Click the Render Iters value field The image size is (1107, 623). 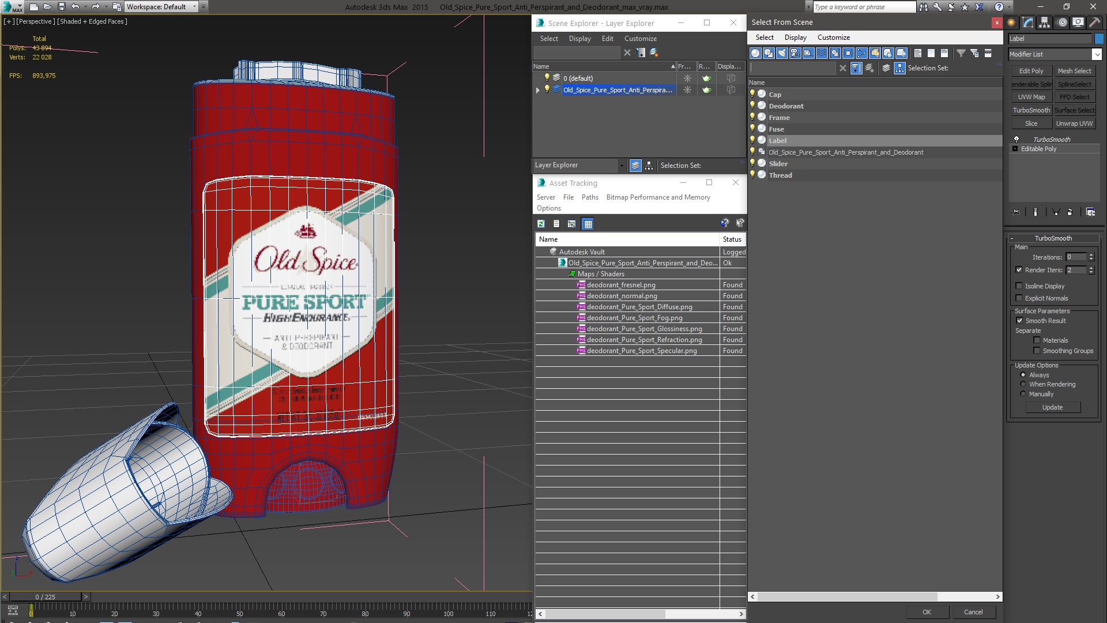pos(1075,270)
